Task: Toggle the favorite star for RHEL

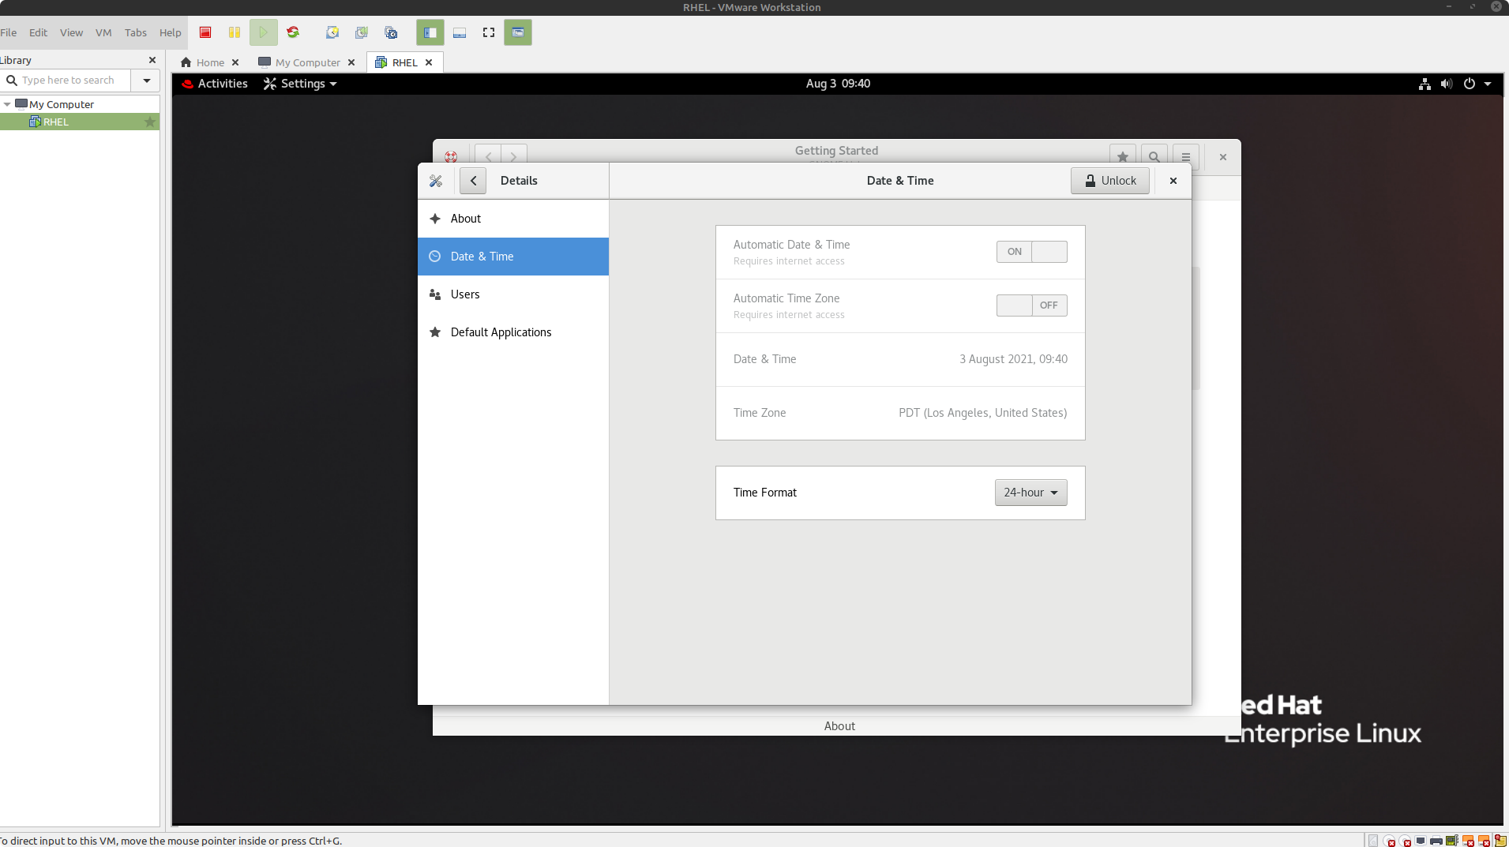Action: pyautogui.click(x=149, y=122)
